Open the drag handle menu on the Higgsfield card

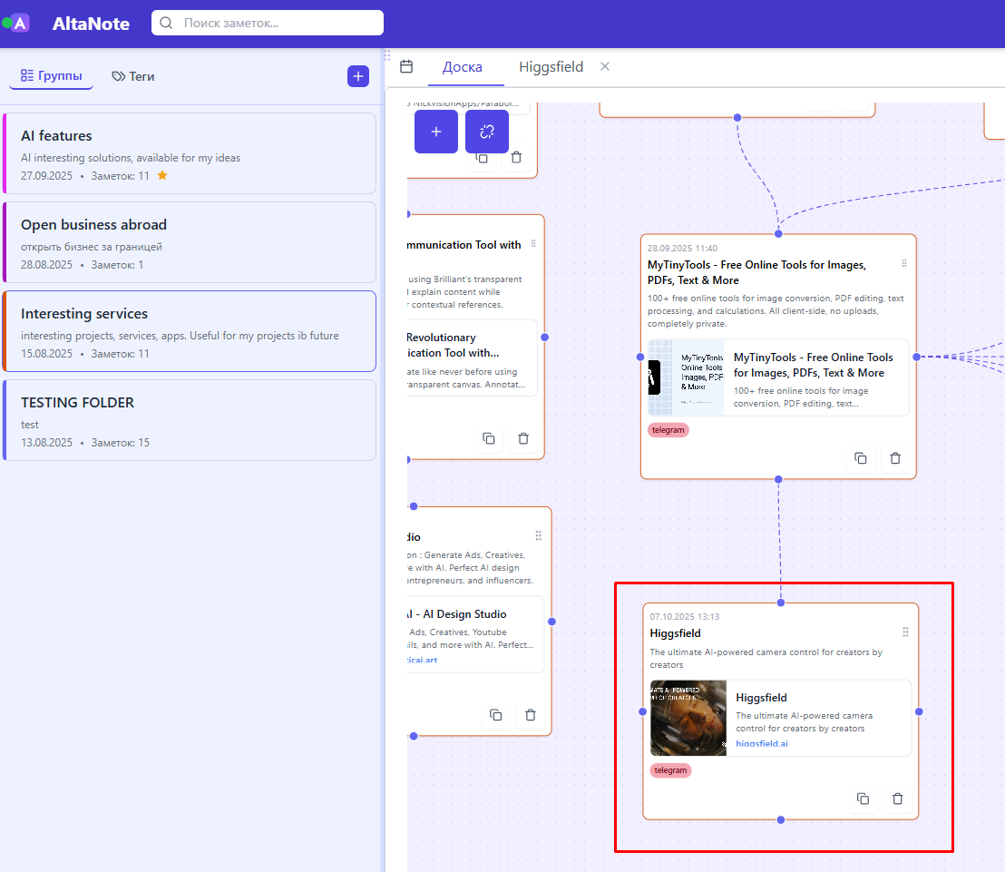click(x=904, y=632)
